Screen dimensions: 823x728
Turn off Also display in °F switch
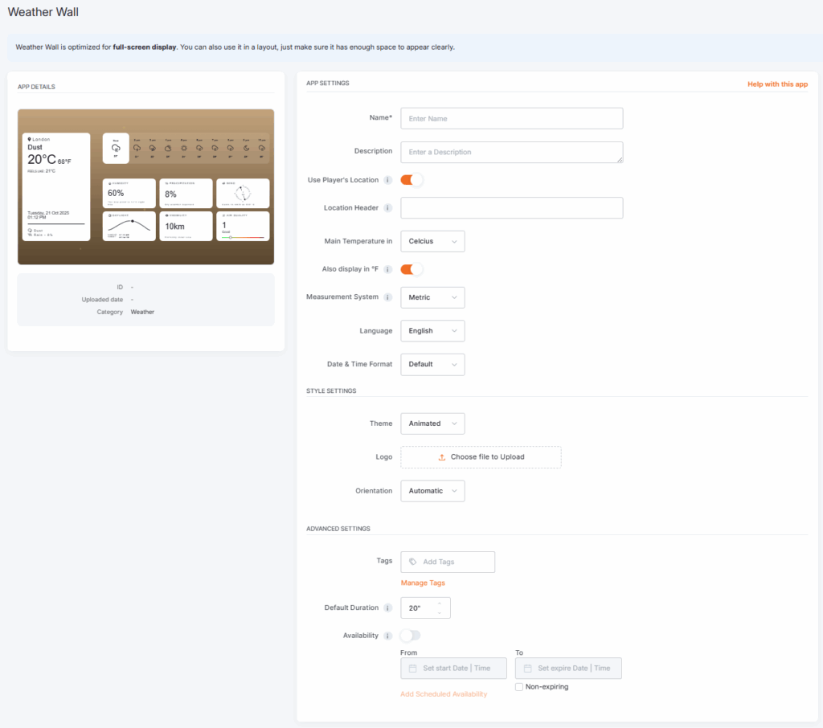point(411,269)
